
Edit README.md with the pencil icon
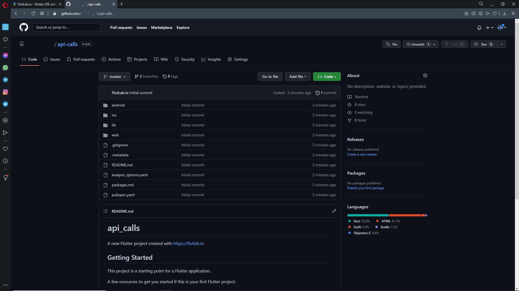pos(334,211)
